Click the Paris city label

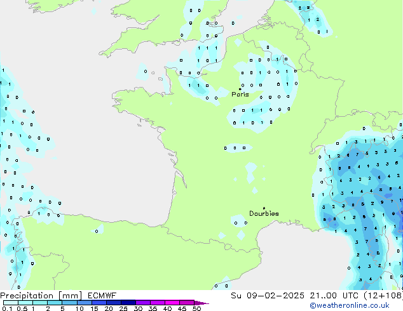click(240, 95)
